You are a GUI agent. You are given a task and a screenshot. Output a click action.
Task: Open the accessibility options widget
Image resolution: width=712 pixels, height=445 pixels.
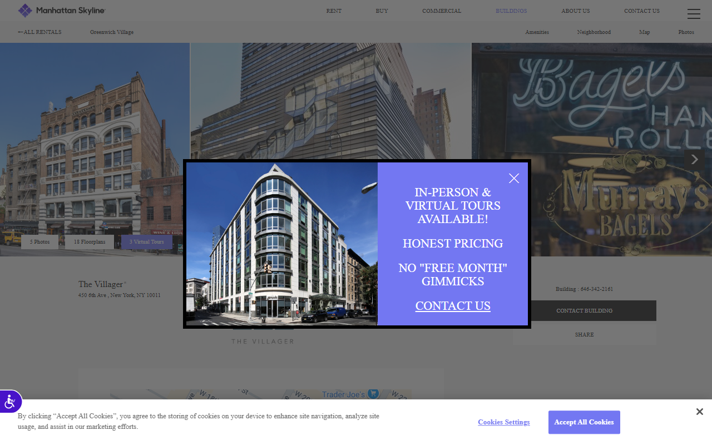[10, 401]
